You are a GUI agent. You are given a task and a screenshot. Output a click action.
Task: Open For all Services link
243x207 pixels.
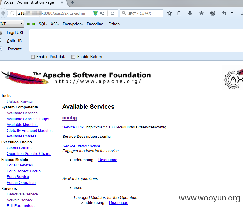click(x=20, y=165)
